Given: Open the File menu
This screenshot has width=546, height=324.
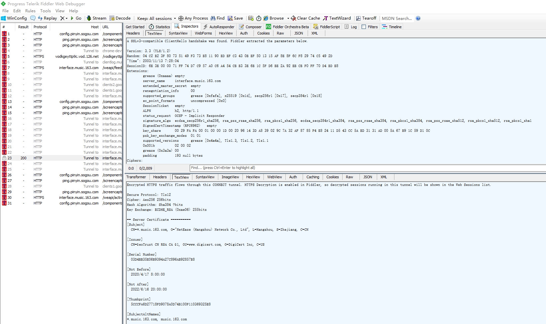Looking at the screenshot, I should coord(6,11).
